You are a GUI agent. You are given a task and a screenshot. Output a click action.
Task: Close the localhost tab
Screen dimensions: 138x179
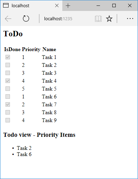coord(57,5)
